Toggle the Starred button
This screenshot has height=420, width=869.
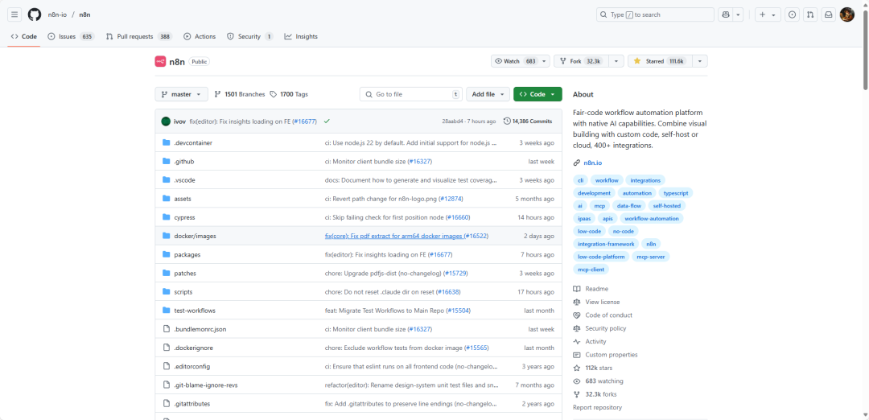click(x=660, y=61)
